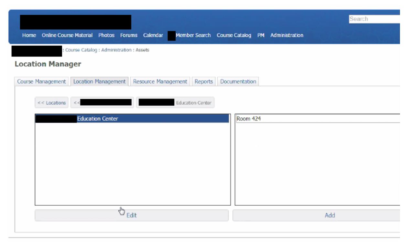Open the Resource Management tab
Screen dimensions: 410x249
[160, 81]
